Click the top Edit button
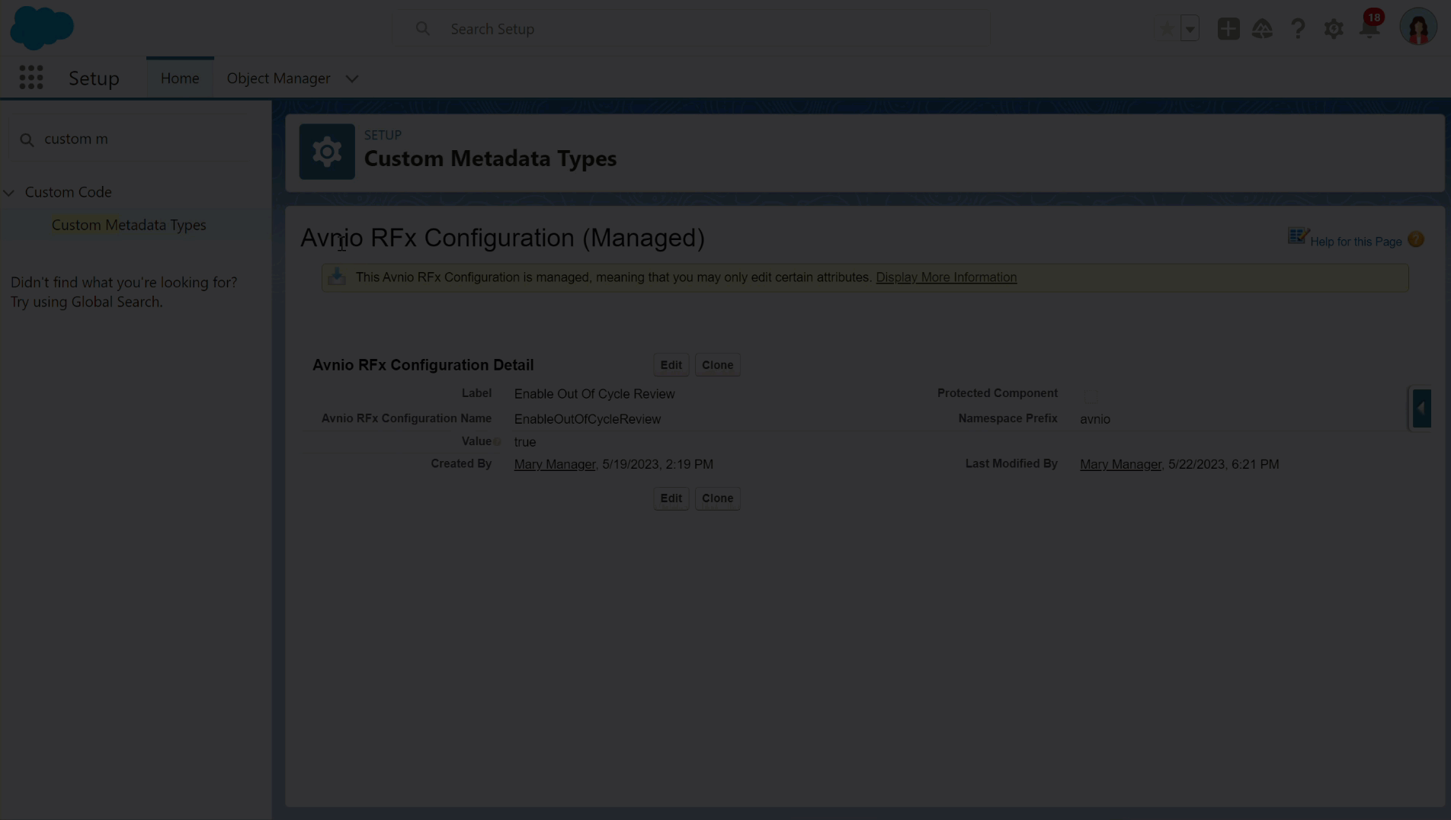The height and width of the screenshot is (820, 1451). 671,365
